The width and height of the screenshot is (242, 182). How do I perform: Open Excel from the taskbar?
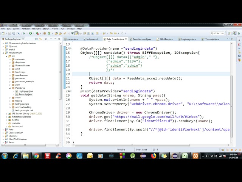tap(185, 156)
